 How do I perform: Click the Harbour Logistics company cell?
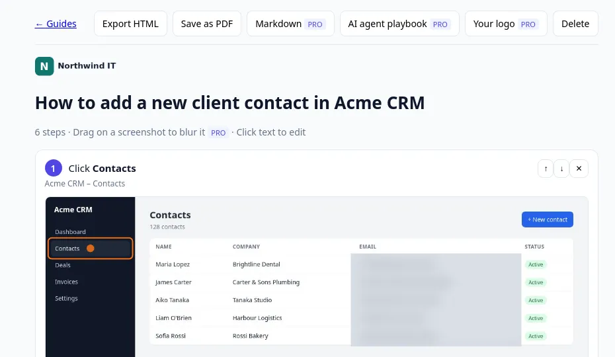(x=257, y=318)
